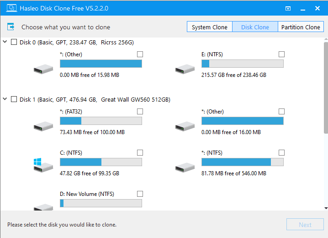Click '73.43 MB free of 100.00 MB' text
The width and height of the screenshot is (328, 238).
point(92,132)
